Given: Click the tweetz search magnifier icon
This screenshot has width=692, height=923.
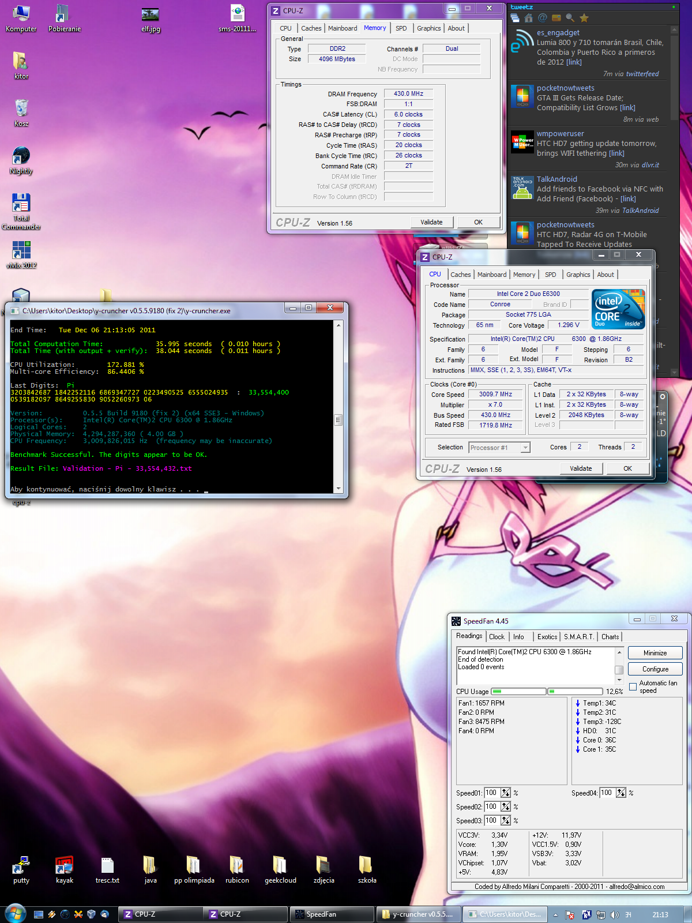Looking at the screenshot, I should click(570, 18).
